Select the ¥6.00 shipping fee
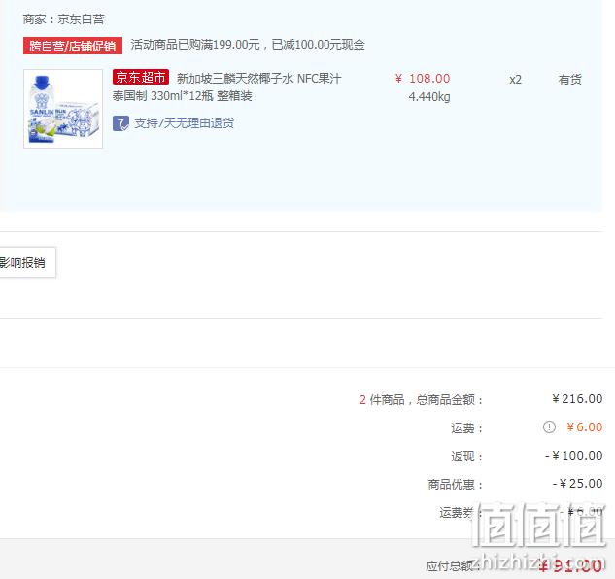Viewport: 615px width, 579px height. 585,426
